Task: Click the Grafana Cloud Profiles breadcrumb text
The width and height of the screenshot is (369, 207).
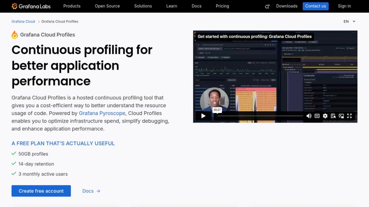Action: pos(60,21)
